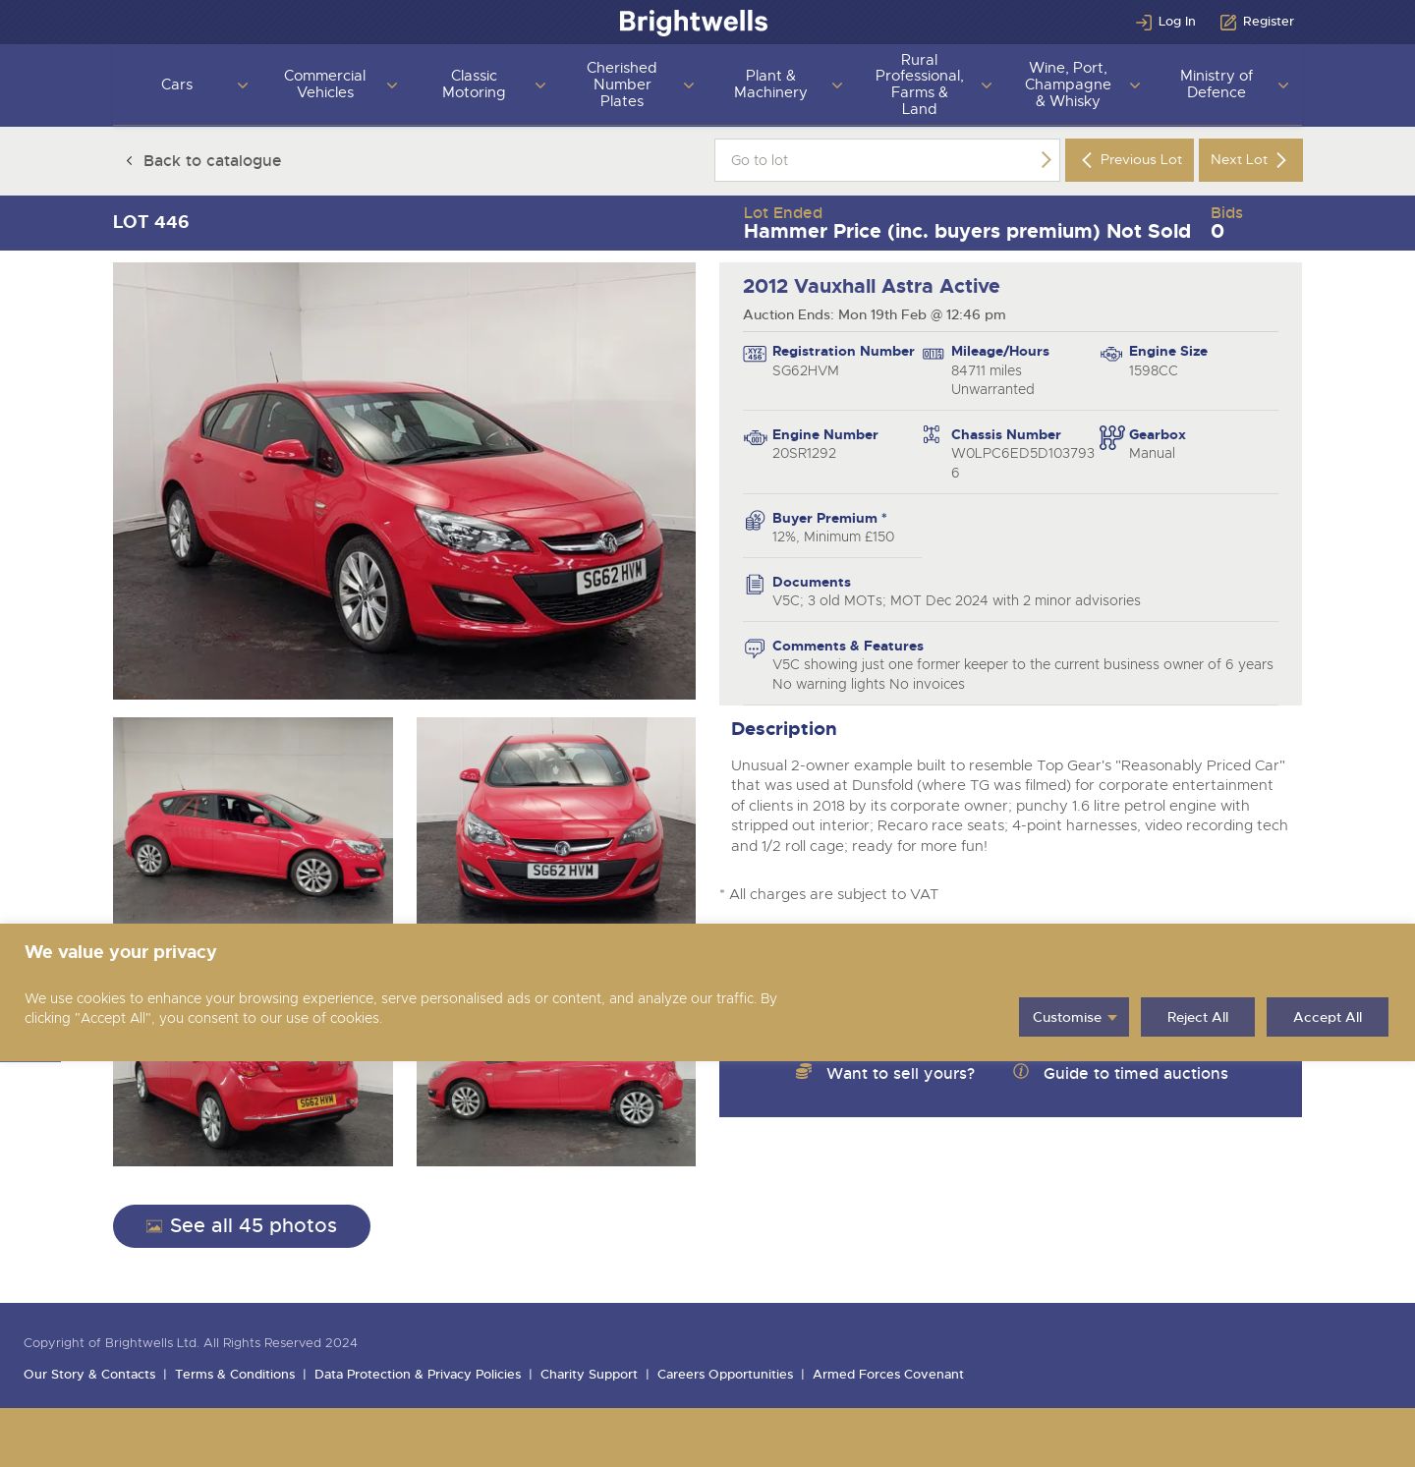Screen dimensions: 1415x1467
Task: Expand the Commercial Vehicles chevron
Action: point(392,85)
